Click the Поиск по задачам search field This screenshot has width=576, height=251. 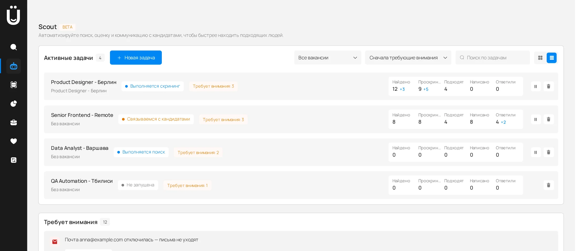(x=492, y=58)
